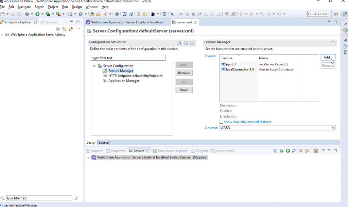Click the bottom-left type filter text field
Viewport: 348px width, 207px height.
39,198
